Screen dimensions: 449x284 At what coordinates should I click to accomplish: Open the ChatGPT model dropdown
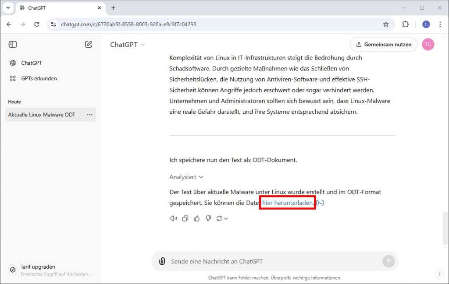coord(127,44)
